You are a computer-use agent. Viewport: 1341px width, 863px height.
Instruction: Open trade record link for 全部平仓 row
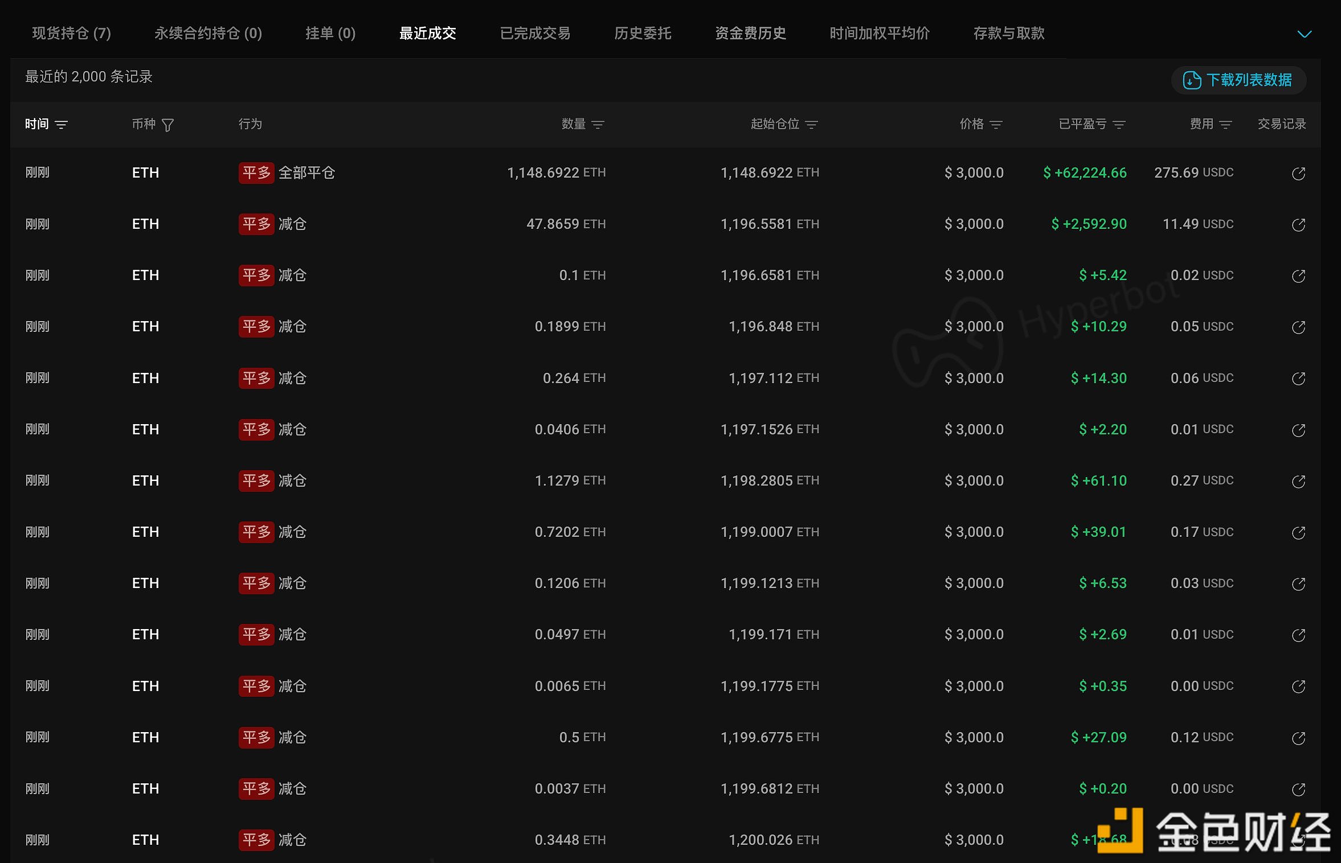pos(1298,174)
